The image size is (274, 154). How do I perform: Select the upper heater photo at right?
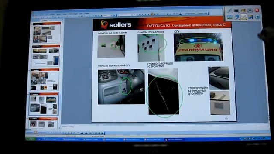pos(219,78)
